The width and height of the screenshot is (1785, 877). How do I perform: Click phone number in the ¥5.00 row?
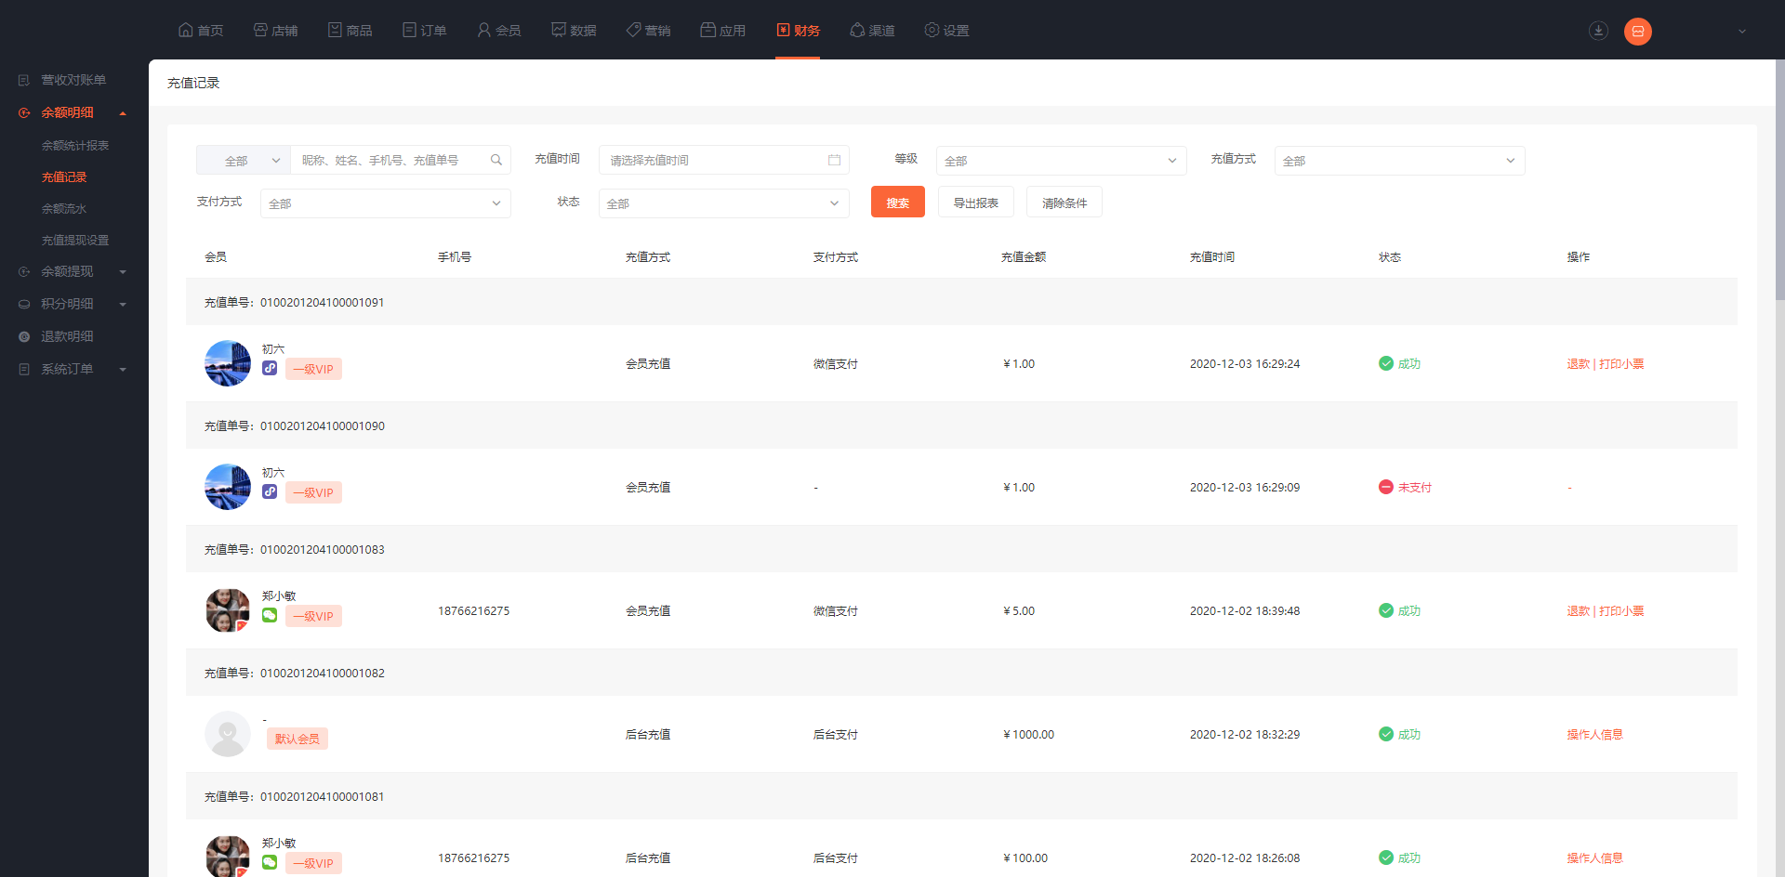click(474, 611)
